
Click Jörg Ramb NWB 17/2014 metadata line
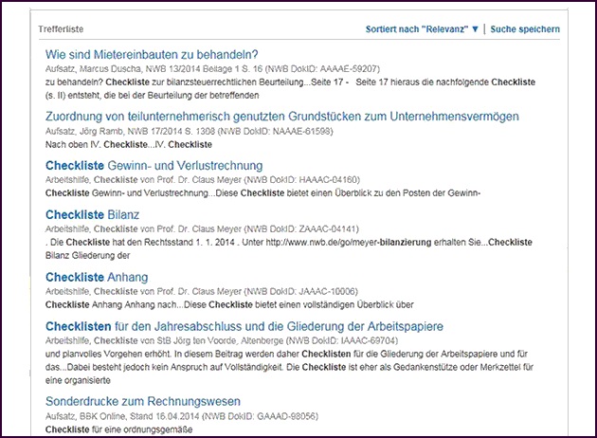point(203,132)
